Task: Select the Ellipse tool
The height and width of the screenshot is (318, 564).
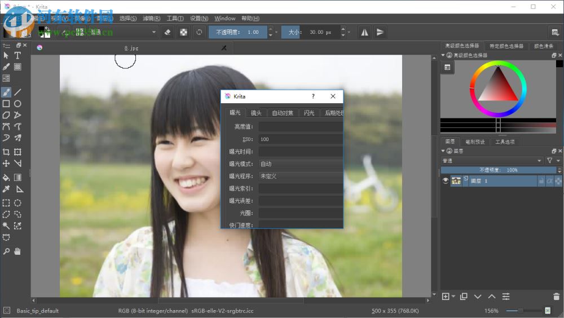Action: [x=17, y=104]
